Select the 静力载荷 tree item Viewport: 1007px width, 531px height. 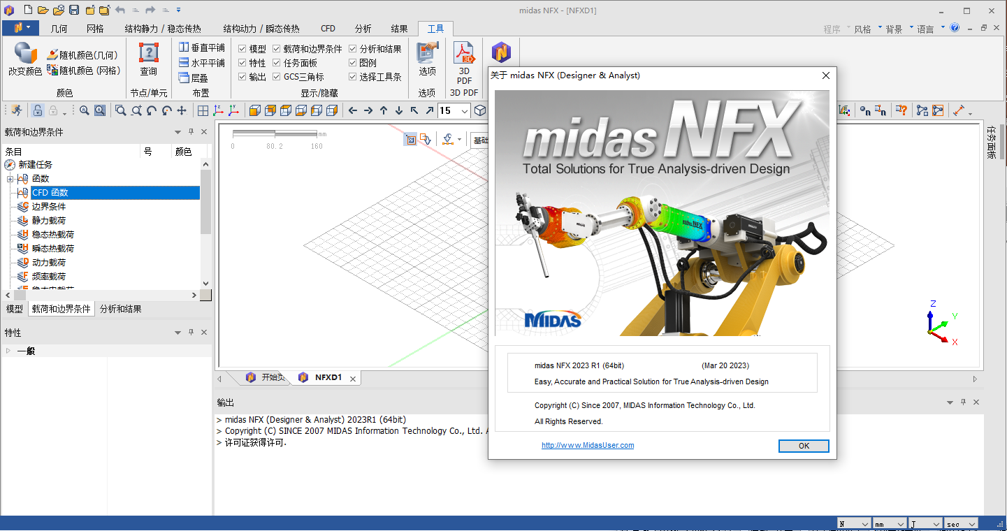[x=49, y=221]
